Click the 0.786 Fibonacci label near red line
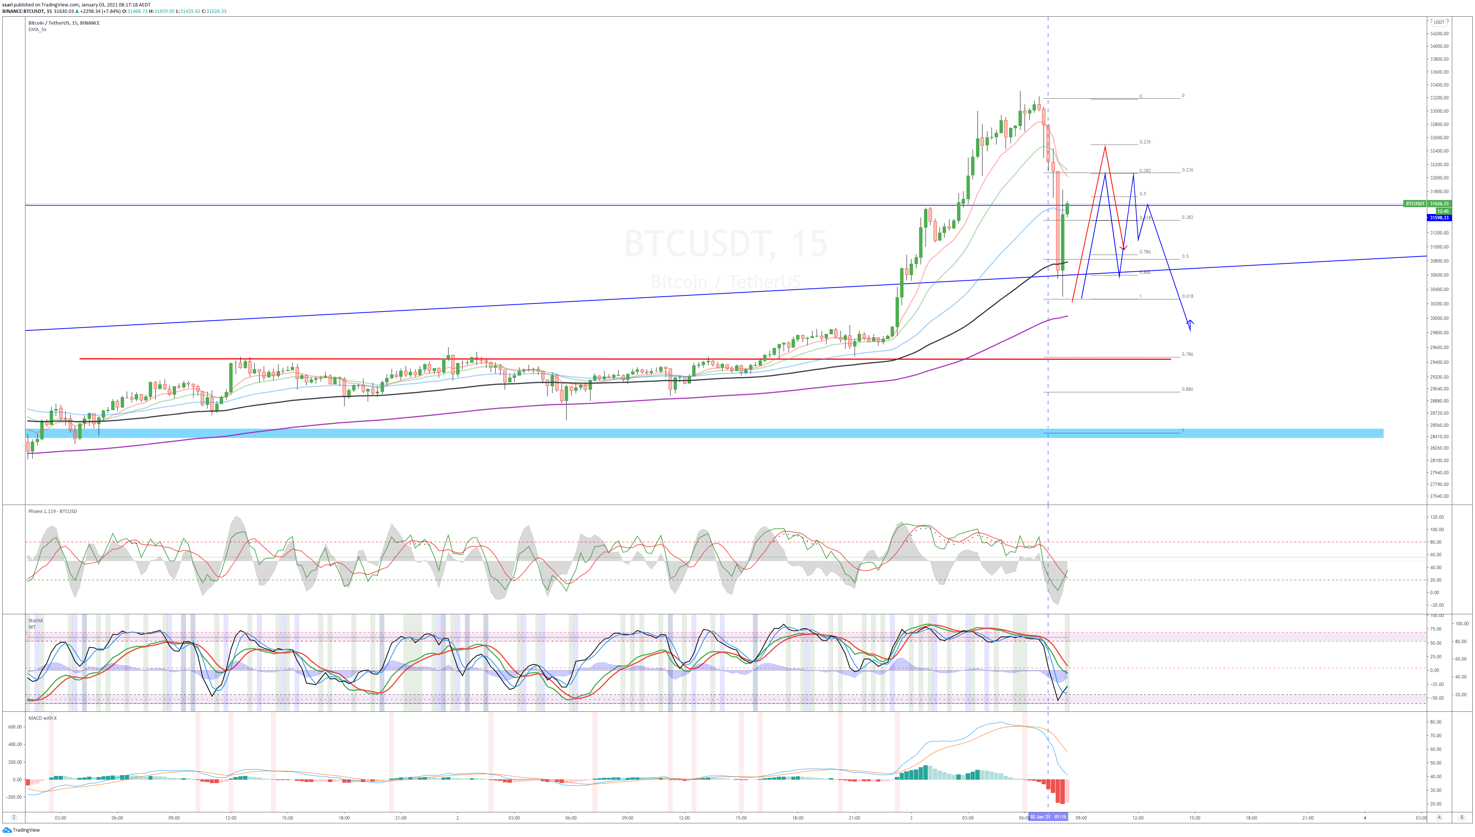The image size is (1475, 837). click(1188, 354)
